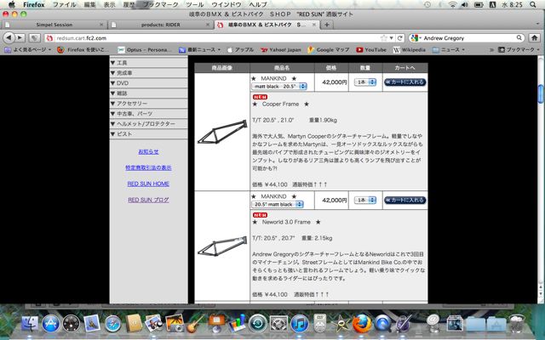The width and height of the screenshot is (545, 340).
Task: Open the Apple menu
Action: point(11,4)
